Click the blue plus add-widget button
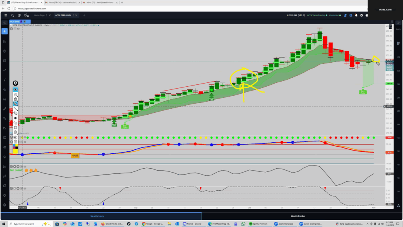The width and height of the screenshot is (403, 227). pos(5,31)
